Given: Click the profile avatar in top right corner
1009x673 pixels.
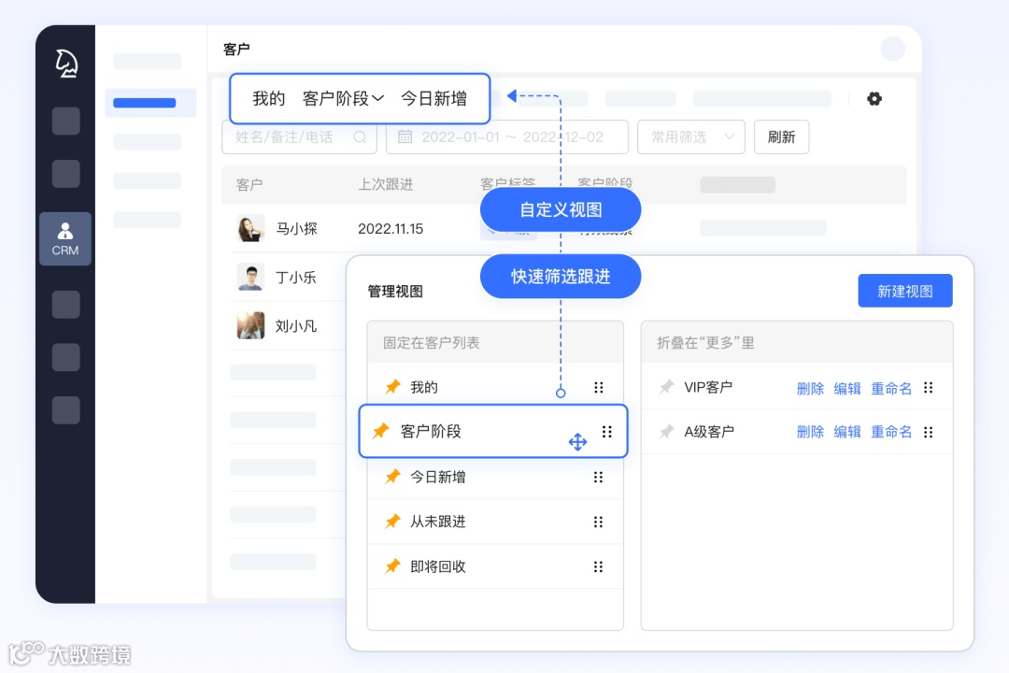Looking at the screenshot, I should coord(893,48).
